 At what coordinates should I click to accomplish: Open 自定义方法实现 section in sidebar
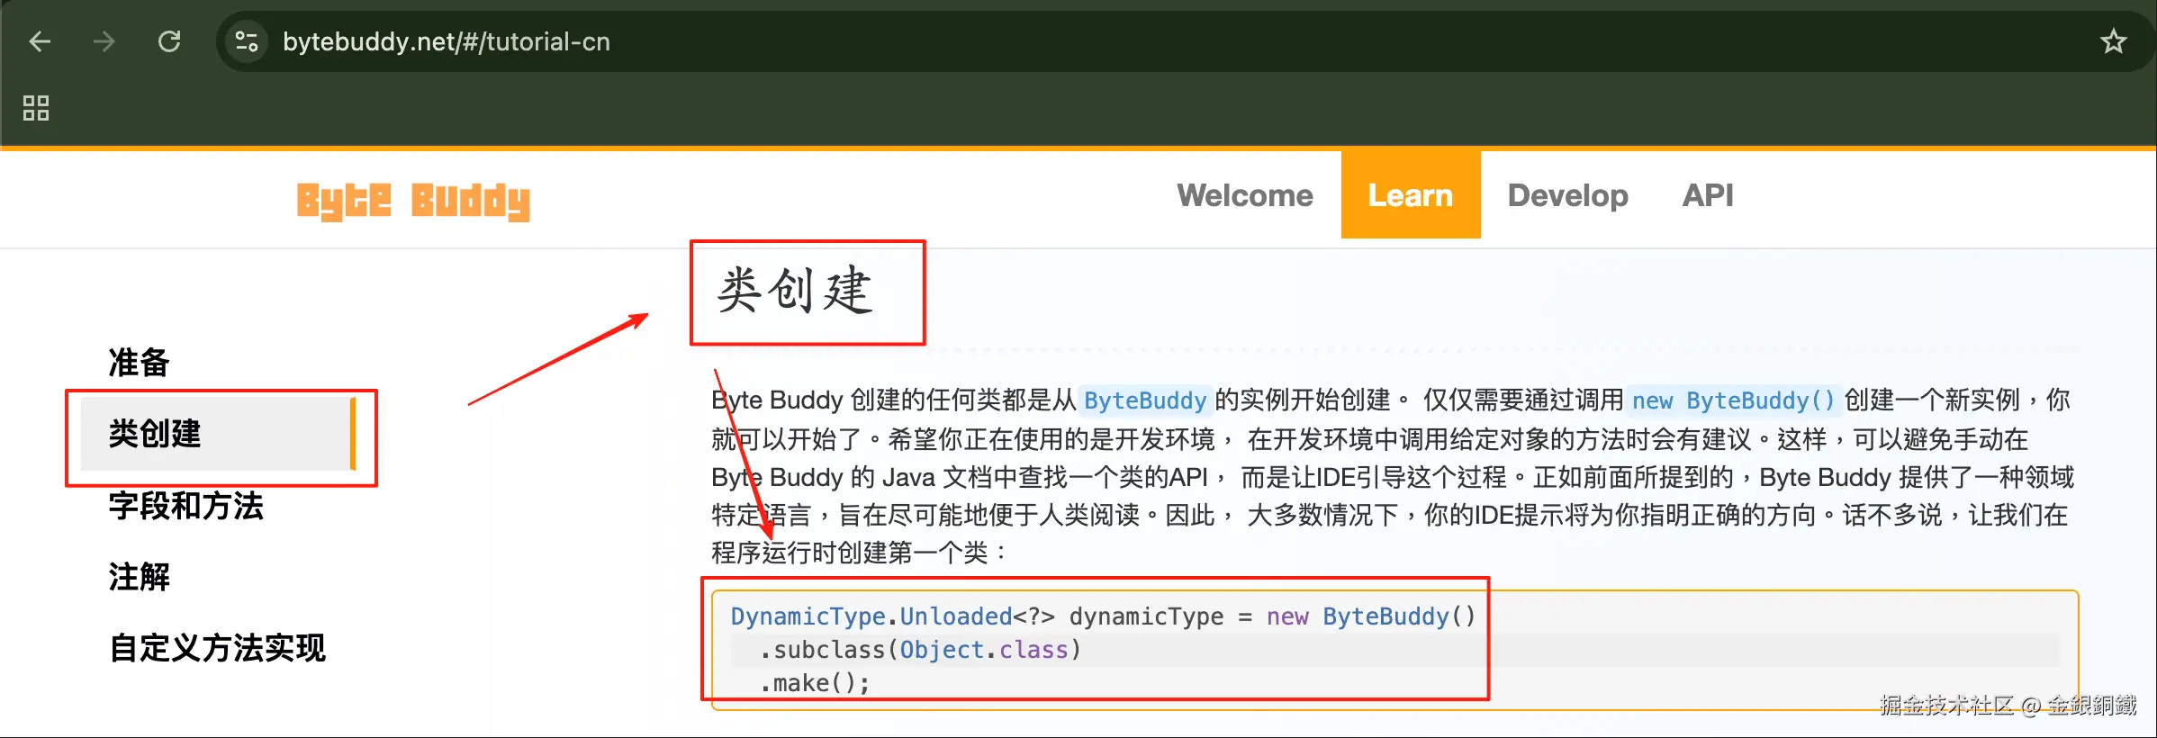click(217, 648)
